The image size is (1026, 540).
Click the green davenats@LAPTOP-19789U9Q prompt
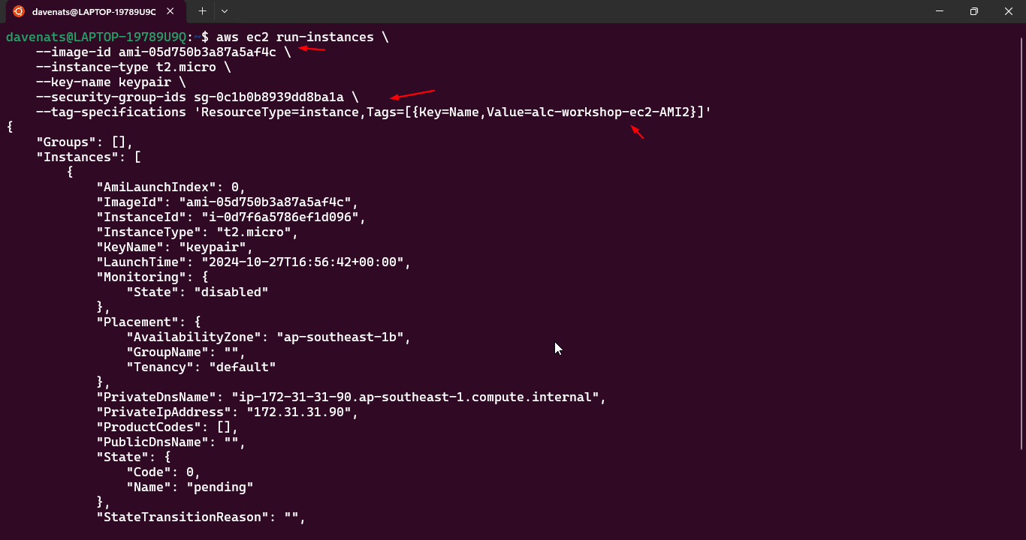point(95,37)
